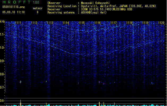
Task: Click the meteor count value 6
Action: (x=37, y=12)
